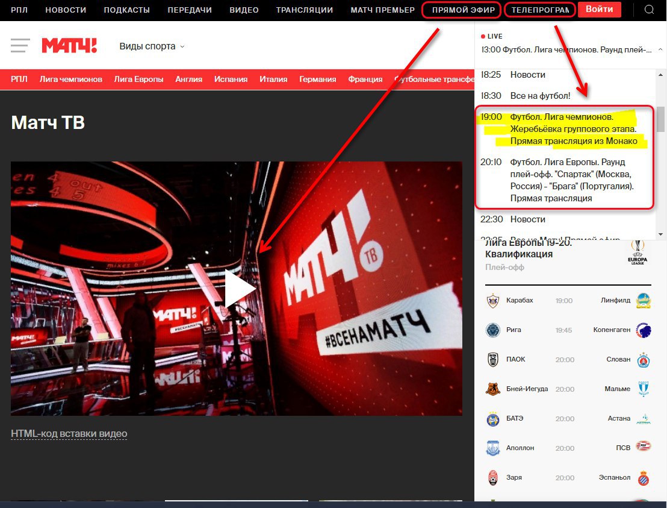Open the Рига vs Копенгаген match
Screen dimensions: 667x508
[568, 330]
